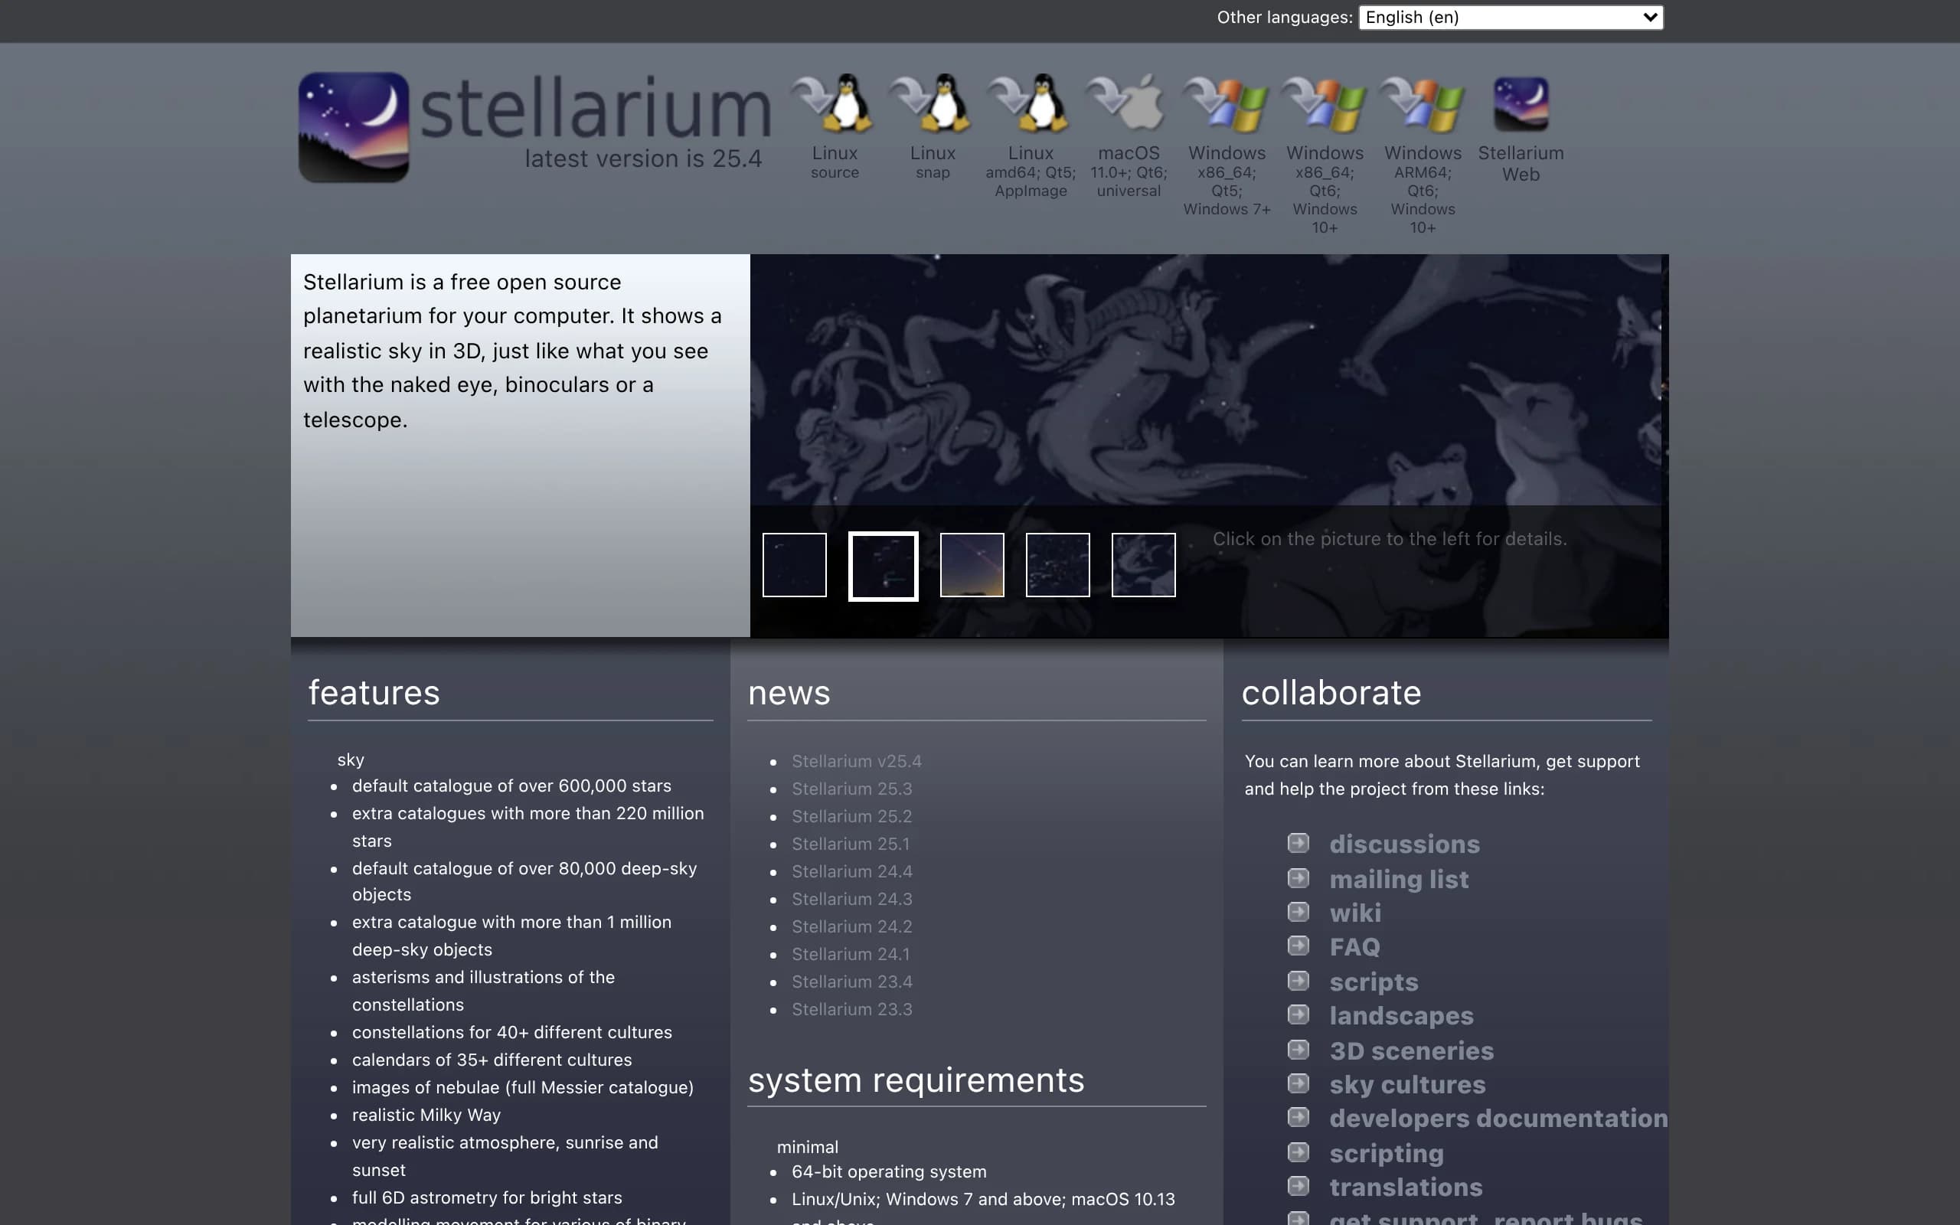Click arrow icon beside translations
The height and width of the screenshot is (1225, 1960).
point(1298,1187)
